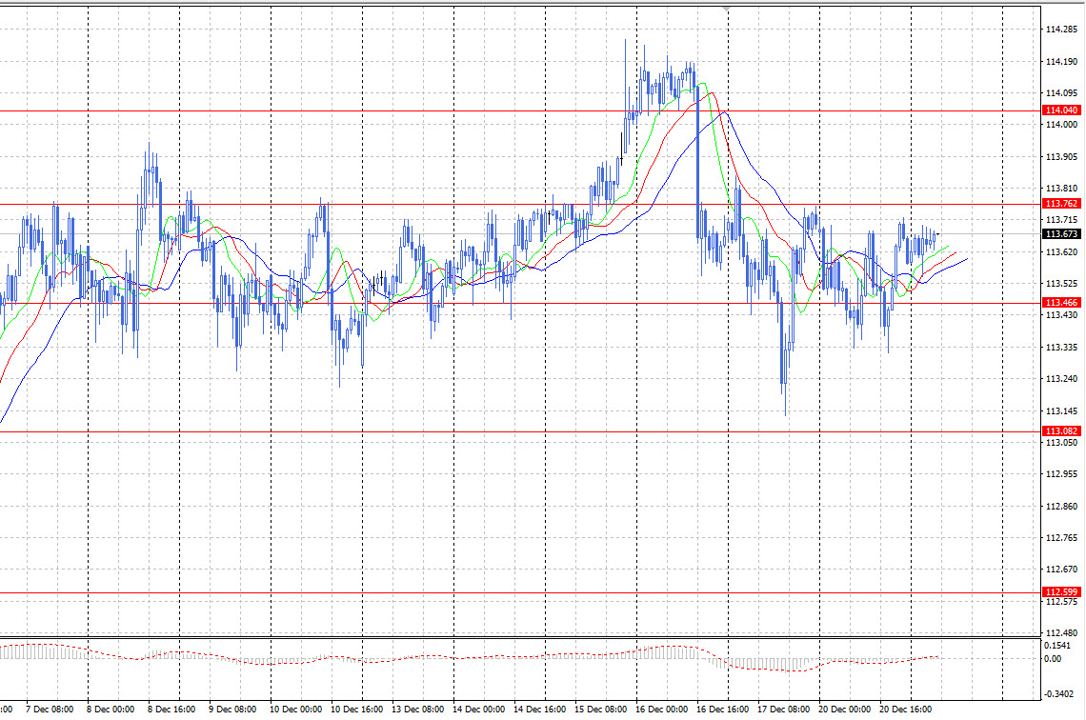Click the '8 Dec 00:00' time label
Image resolution: width=1086 pixels, height=720 pixels.
click(x=111, y=710)
